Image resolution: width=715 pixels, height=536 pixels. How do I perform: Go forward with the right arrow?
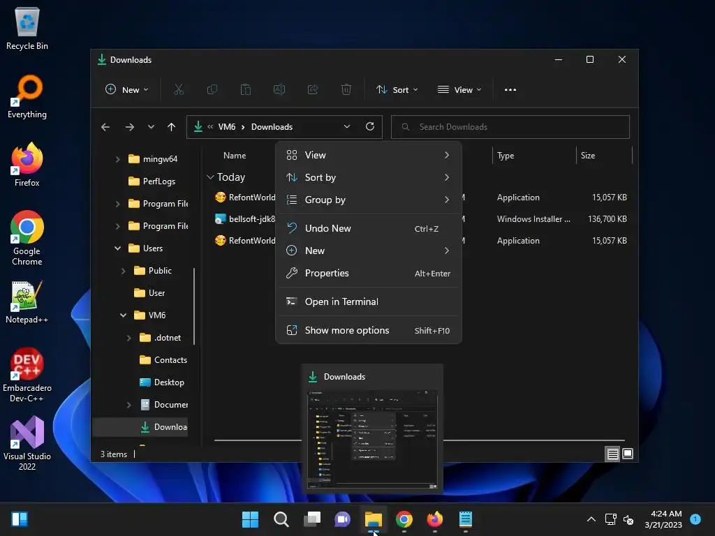tap(129, 127)
